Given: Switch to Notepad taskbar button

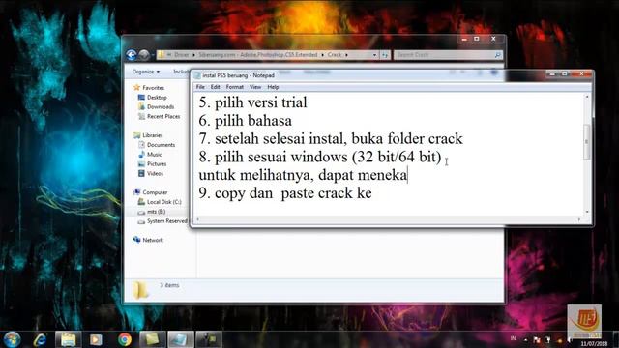Looking at the screenshot, I should pos(181,339).
